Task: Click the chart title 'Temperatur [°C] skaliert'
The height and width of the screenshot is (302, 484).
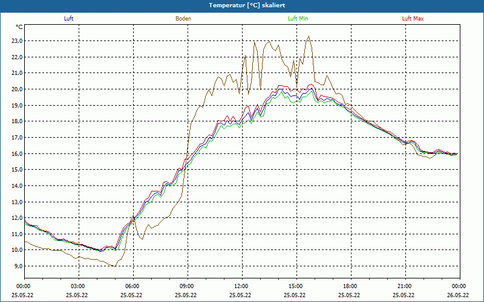Action: (x=247, y=5)
